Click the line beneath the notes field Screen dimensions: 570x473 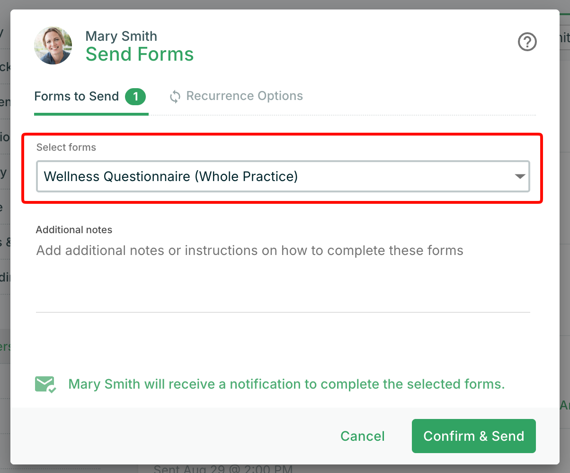coord(283,312)
